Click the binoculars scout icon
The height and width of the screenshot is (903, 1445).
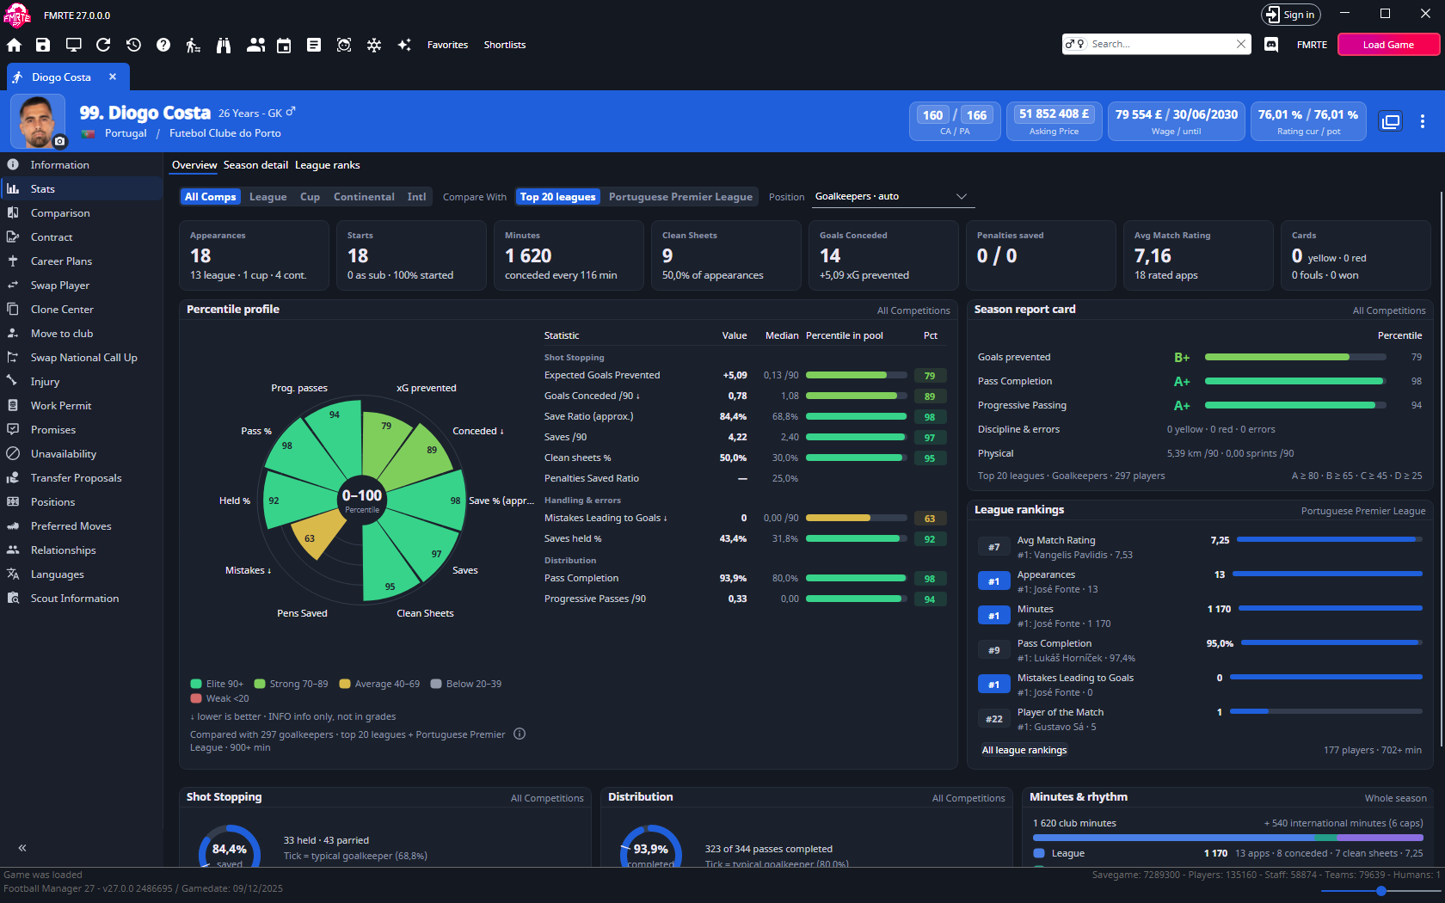(x=224, y=45)
